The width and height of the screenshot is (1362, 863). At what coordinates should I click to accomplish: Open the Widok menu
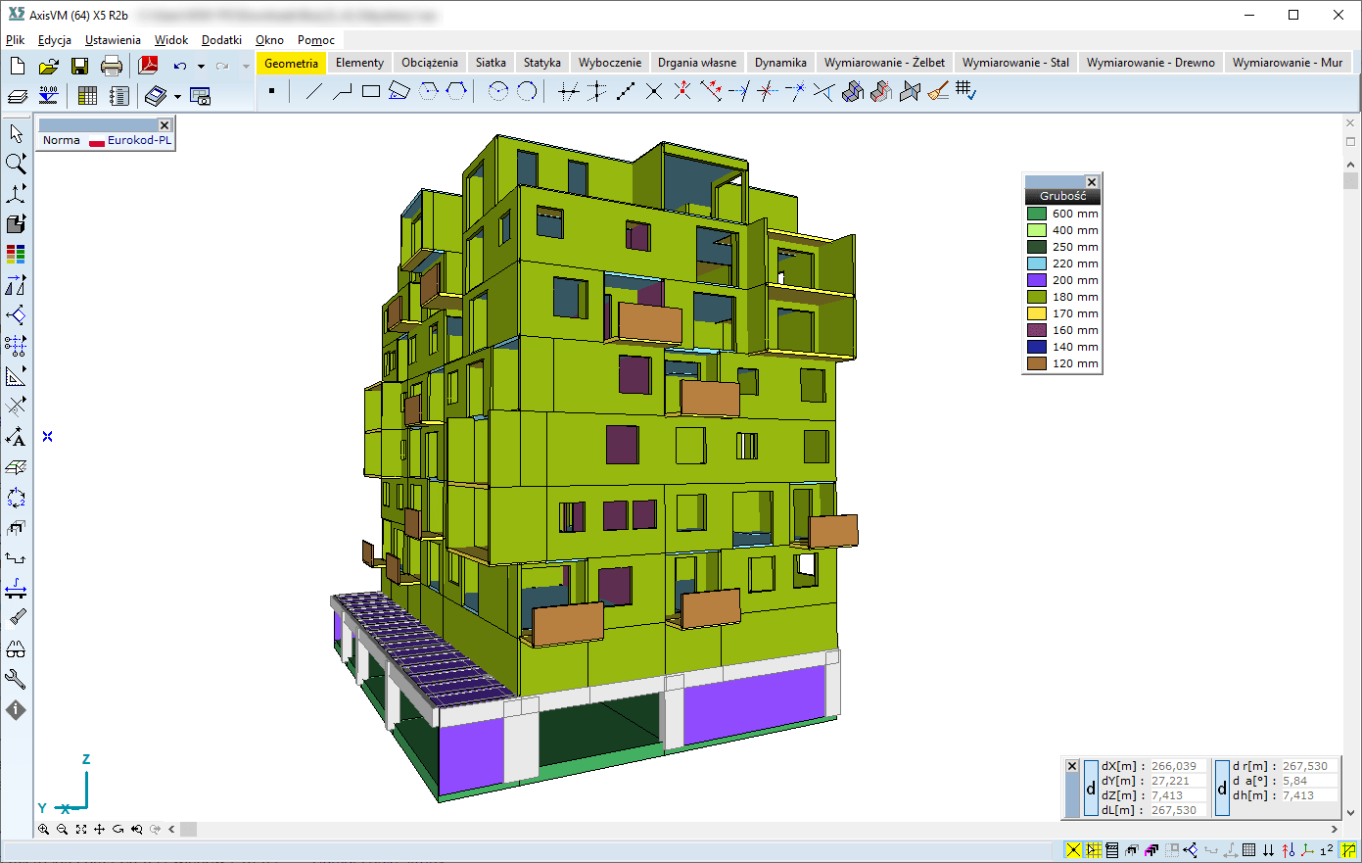[x=170, y=40]
